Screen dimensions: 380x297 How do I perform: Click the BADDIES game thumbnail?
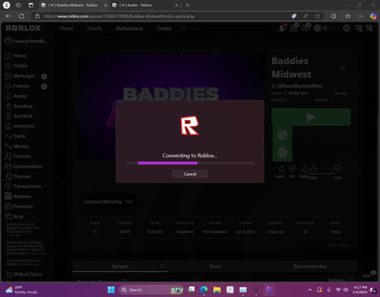pos(171,106)
